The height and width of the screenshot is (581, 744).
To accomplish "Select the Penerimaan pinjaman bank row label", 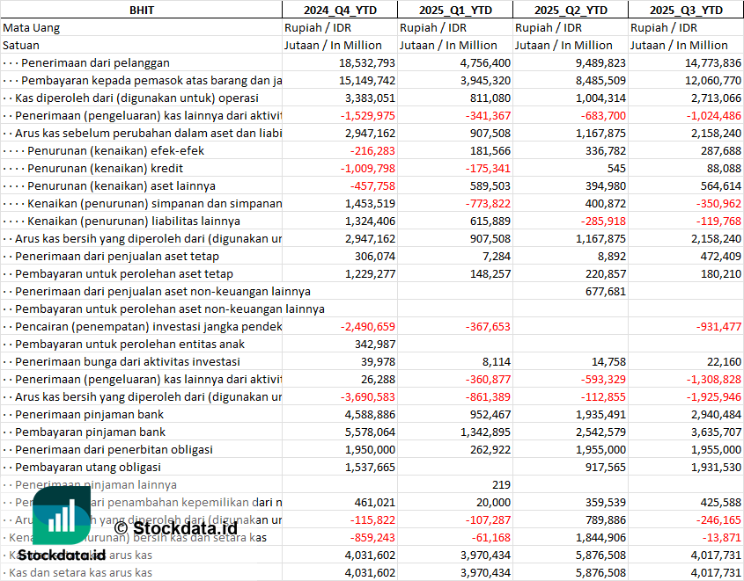I will click(89, 414).
